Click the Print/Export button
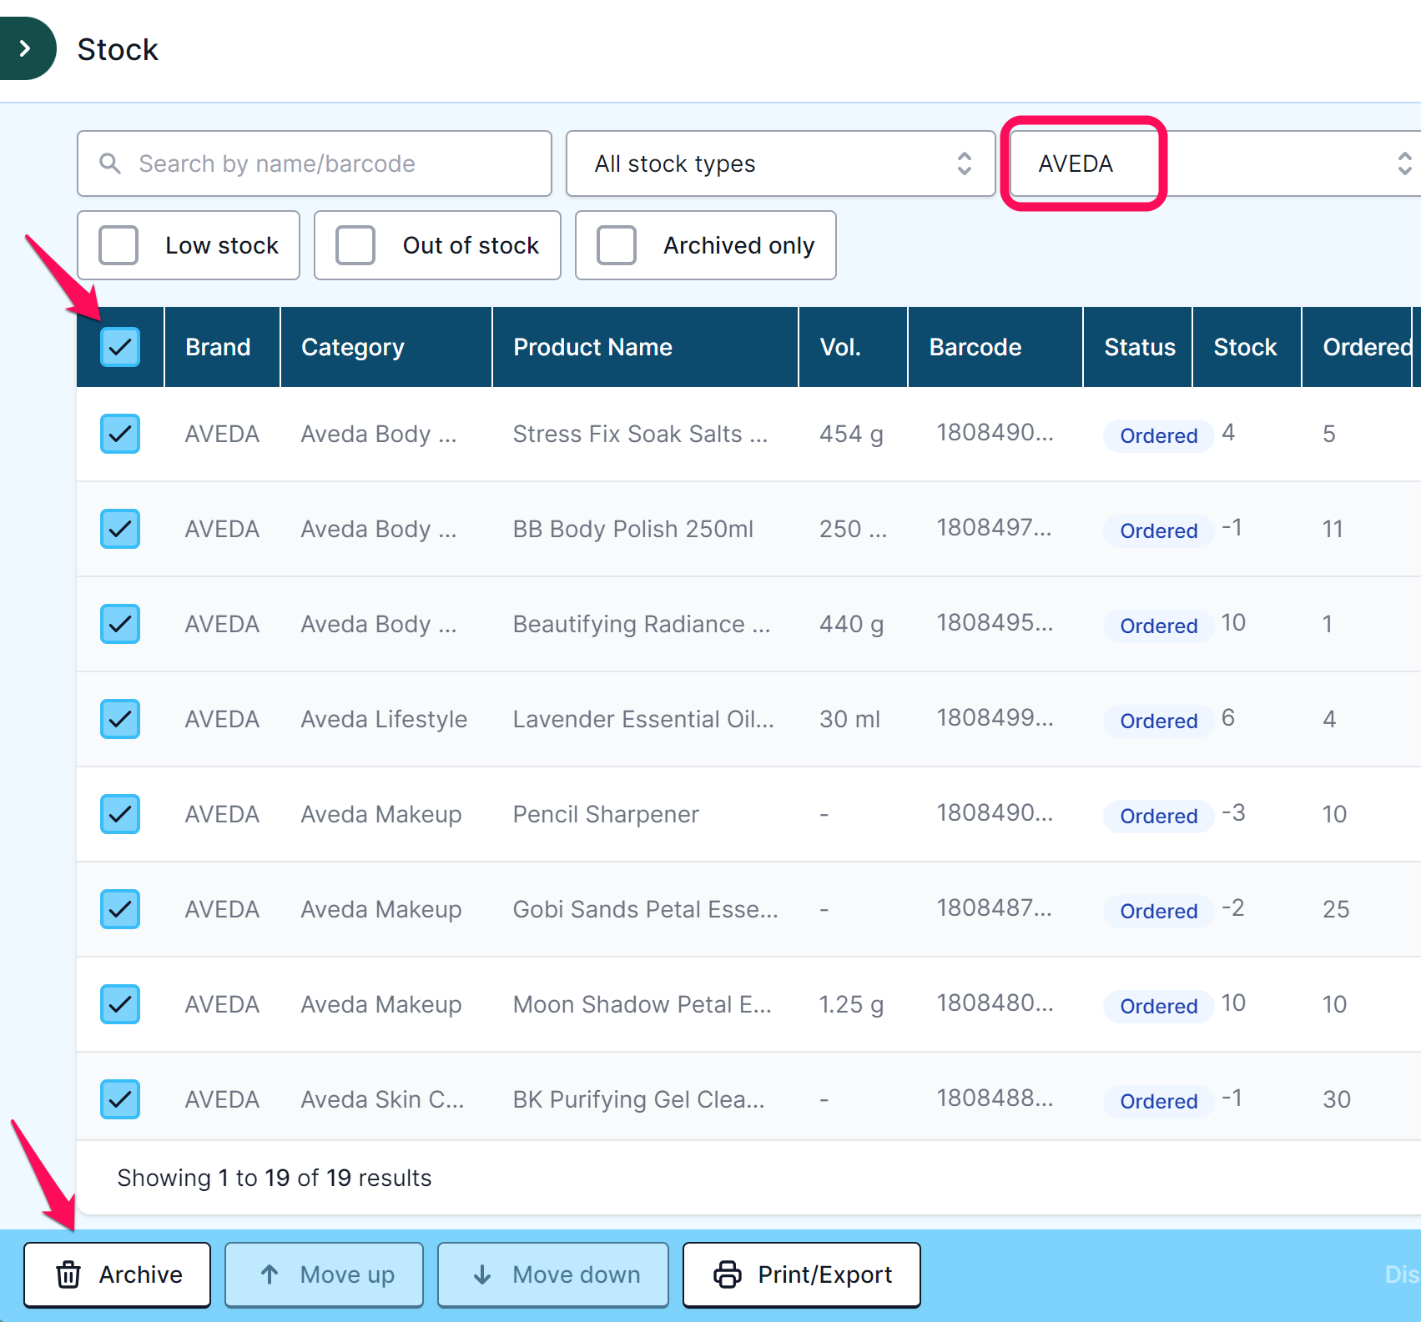Viewport: 1421px width, 1322px height. click(801, 1274)
